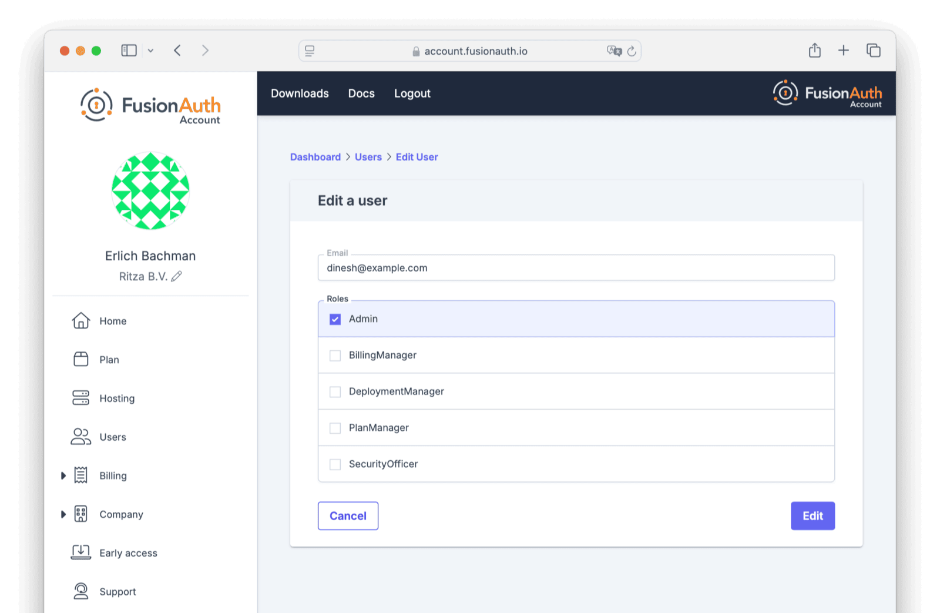The width and height of the screenshot is (940, 613).
Task: Click the Hosting server icon
Action: coord(80,398)
